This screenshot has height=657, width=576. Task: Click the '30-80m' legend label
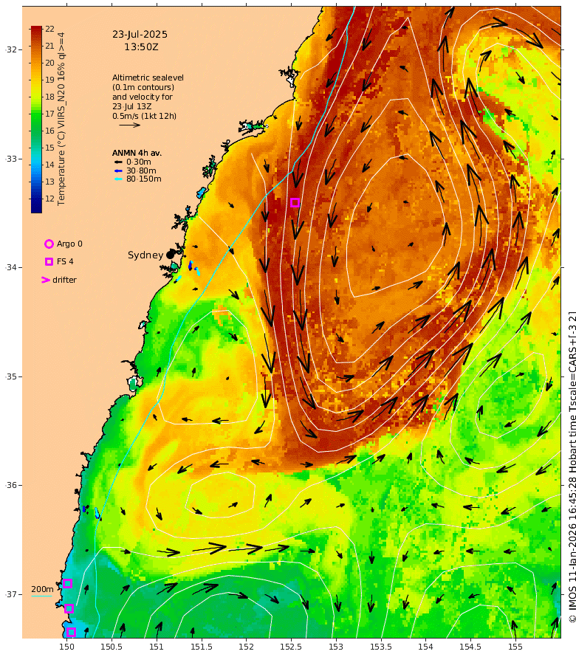141,171
